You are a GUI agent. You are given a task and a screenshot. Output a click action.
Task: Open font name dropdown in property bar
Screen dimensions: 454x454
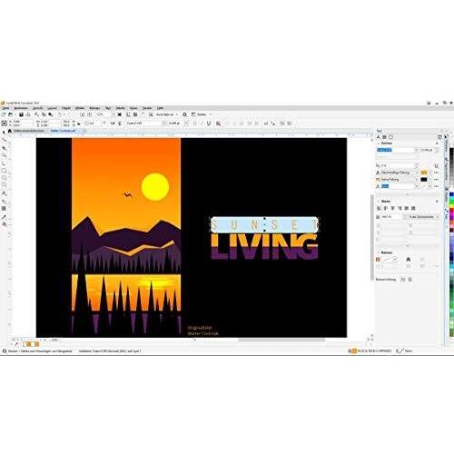tap(163, 123)
